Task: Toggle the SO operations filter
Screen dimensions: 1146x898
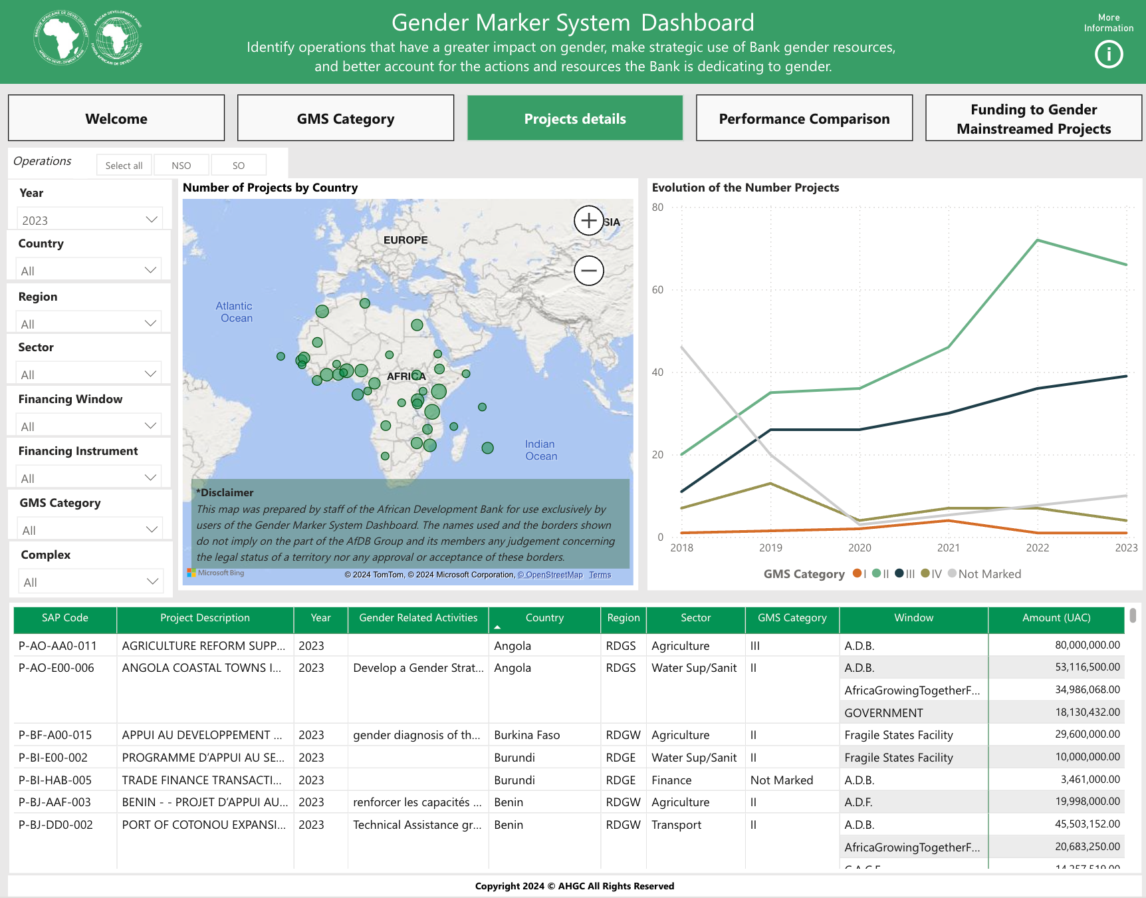Action: point(239,166)
